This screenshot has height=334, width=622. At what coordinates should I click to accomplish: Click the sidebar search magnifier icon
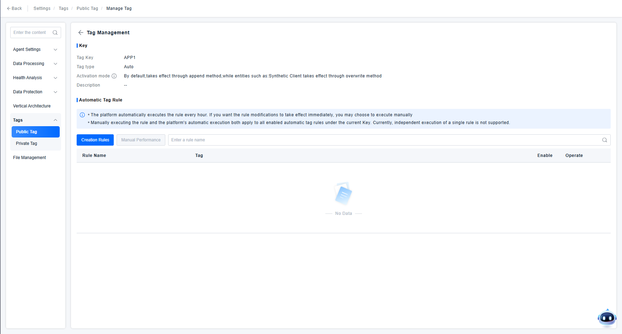[55, 33]
